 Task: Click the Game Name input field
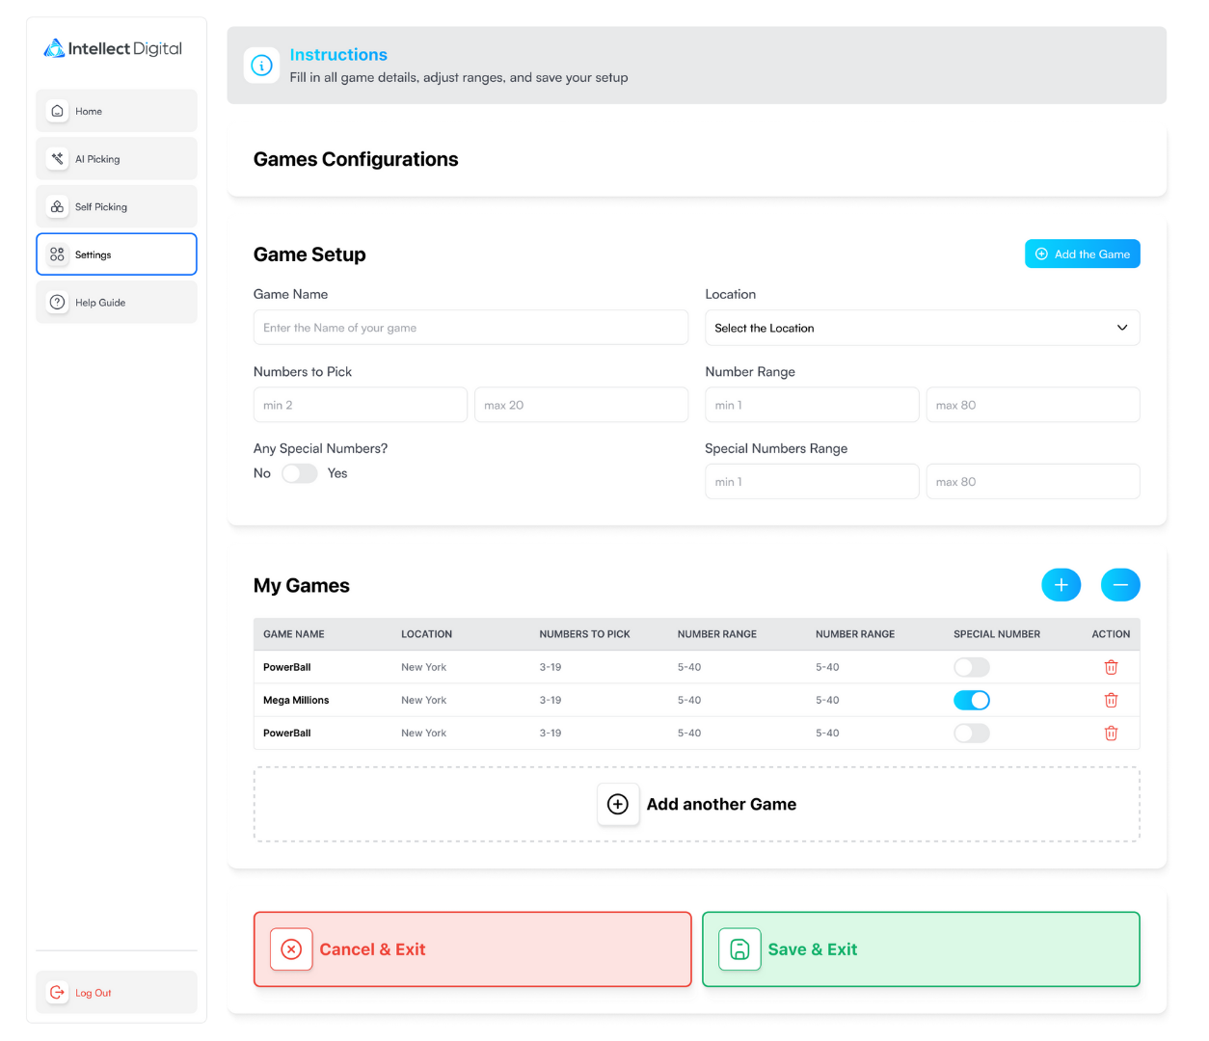(470, 328)
